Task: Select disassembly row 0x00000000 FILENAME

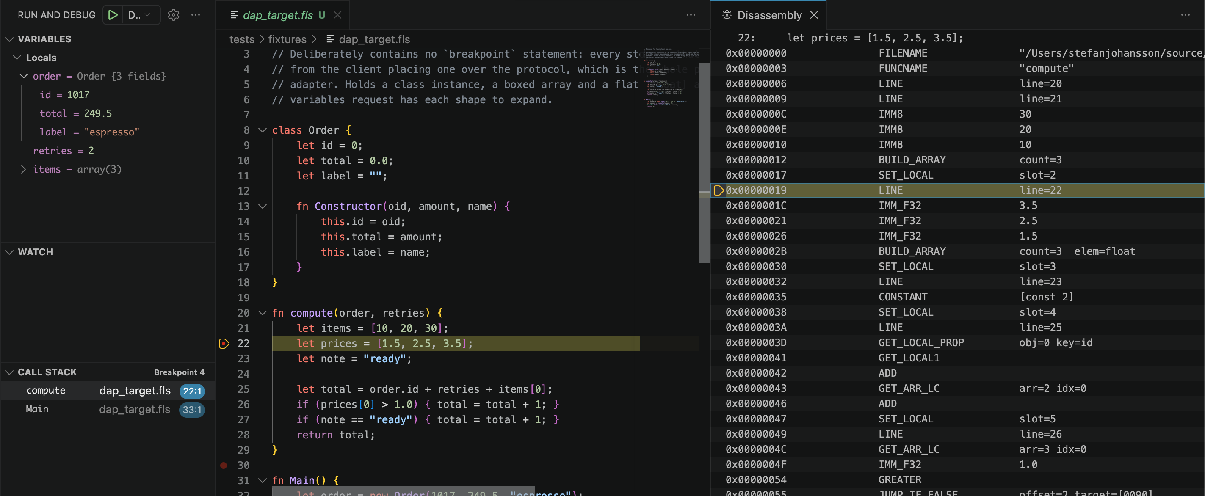Action: point(958,53)
